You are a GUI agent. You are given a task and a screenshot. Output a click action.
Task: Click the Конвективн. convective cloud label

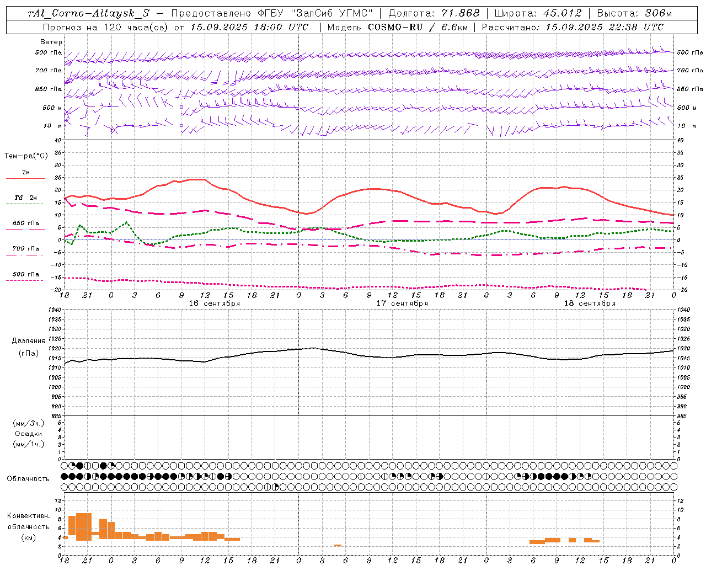pyautogui.click(x=29, y=516)
